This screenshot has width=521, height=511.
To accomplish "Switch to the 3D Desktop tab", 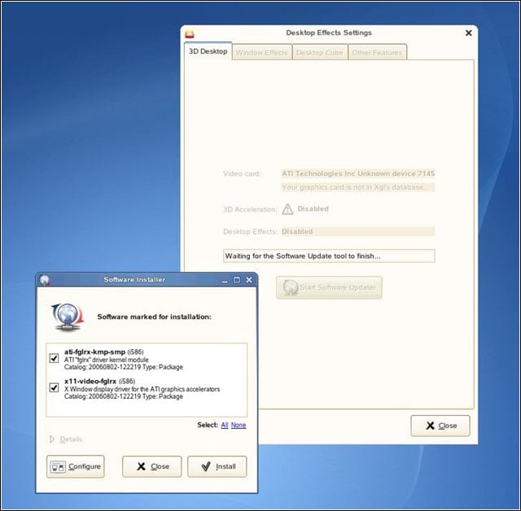I will [208, 51].
